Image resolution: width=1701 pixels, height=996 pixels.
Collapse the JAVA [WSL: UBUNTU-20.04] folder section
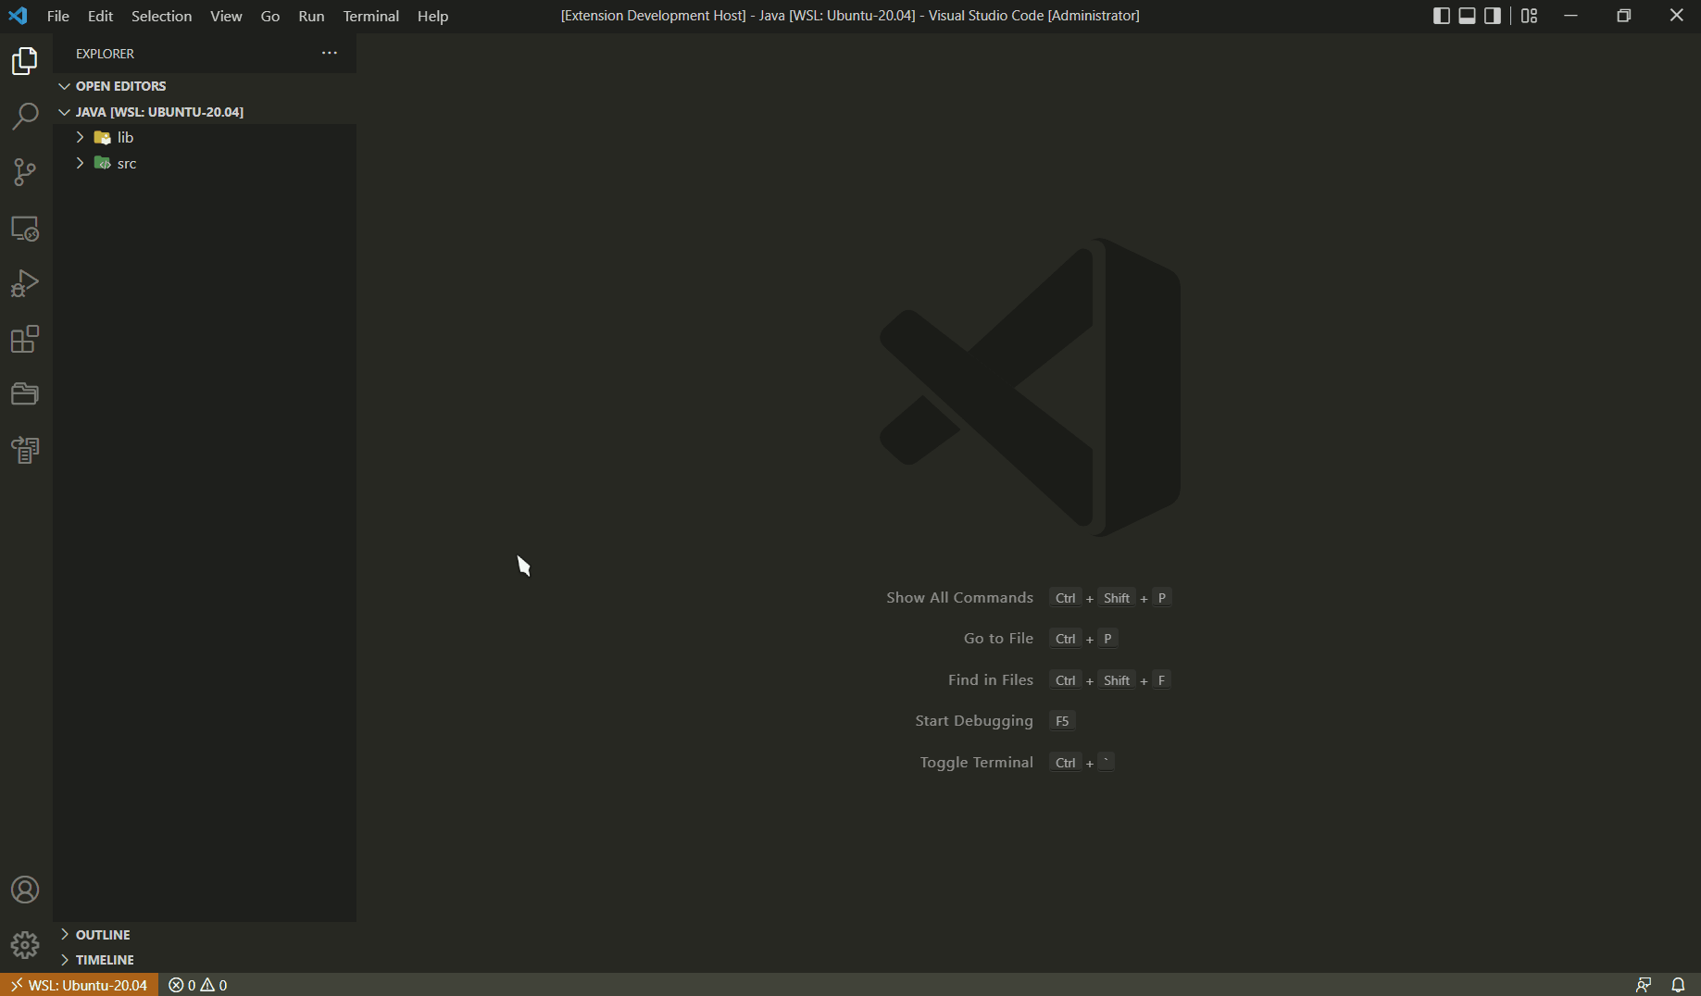pyautogui.click(x=205, y=112)
